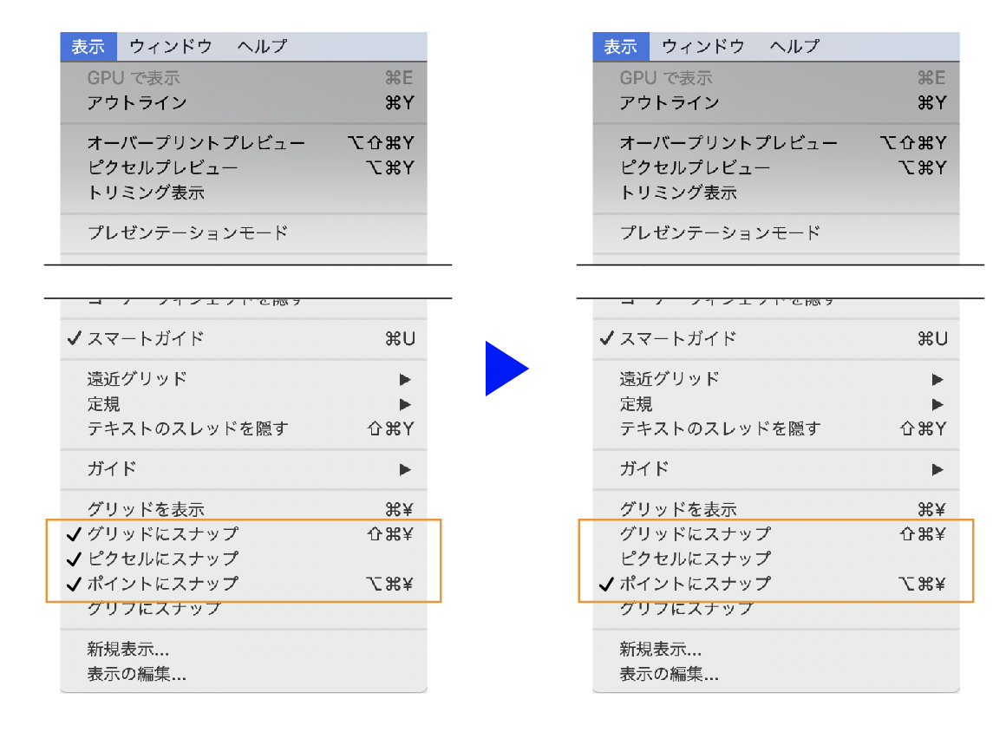This screenshot has height=732, width=1006.
Task: Open 表示の編集... in the right menu
Action: click(x=776, y=674)
